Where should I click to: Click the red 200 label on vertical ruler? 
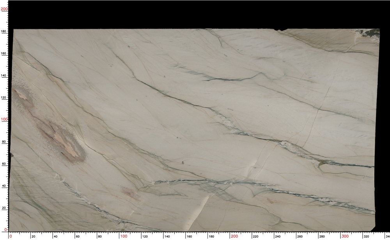tap(4, 9)
